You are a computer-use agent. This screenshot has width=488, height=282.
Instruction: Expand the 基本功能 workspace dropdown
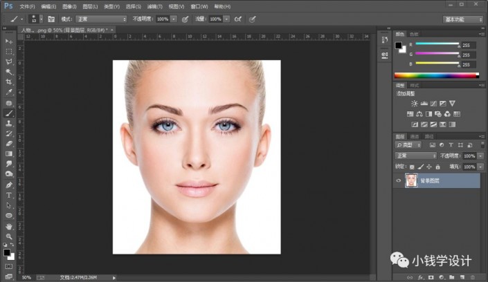(x=463, y=19)
